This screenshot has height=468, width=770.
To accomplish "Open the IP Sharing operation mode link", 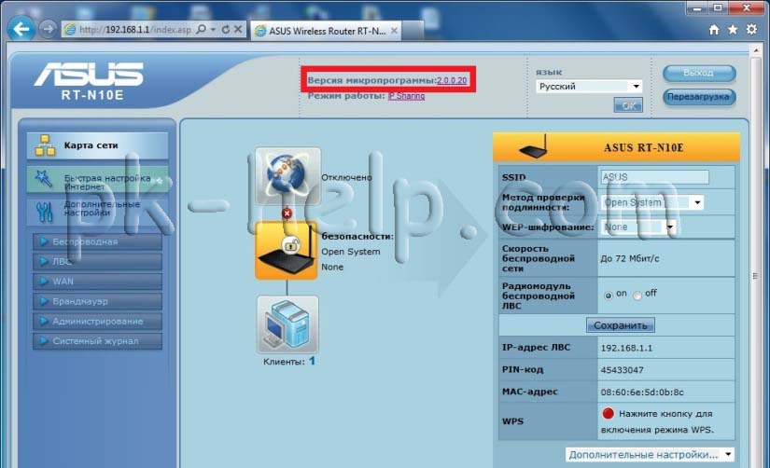I will tap(407, 96).
